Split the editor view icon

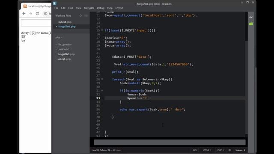coord(86,15)
